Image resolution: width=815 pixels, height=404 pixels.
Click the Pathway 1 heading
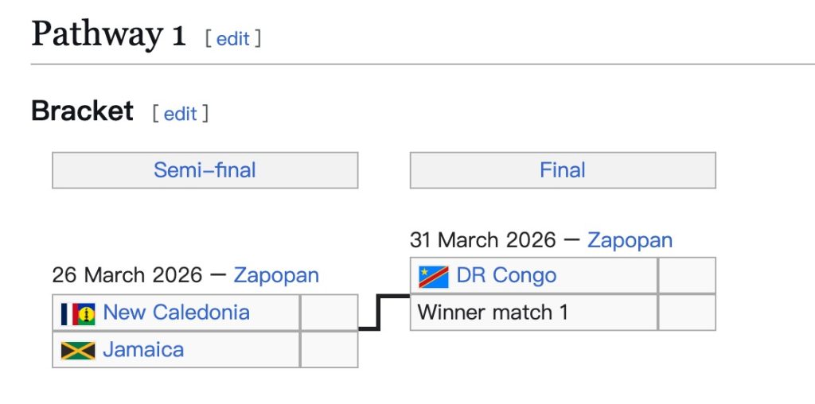pos(108,35)
